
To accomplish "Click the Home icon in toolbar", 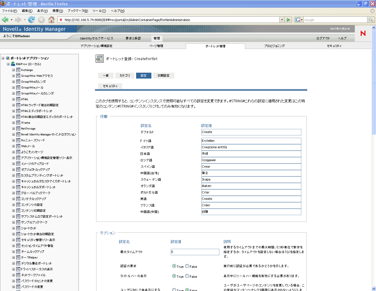I will tap(51, 20).
